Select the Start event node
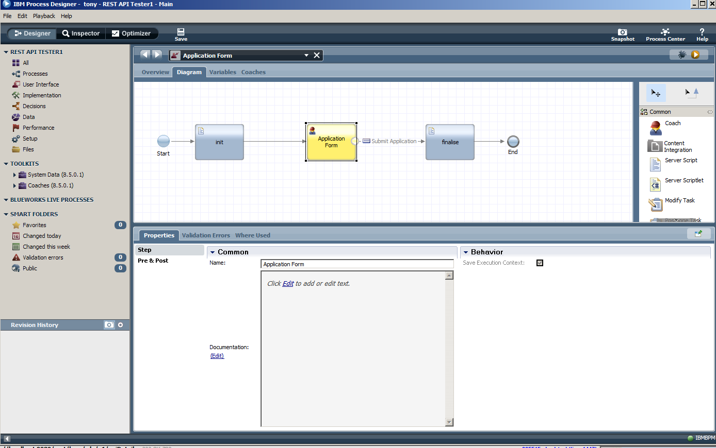The height and width of the screenshot is (448, 716). click(164, 141)
